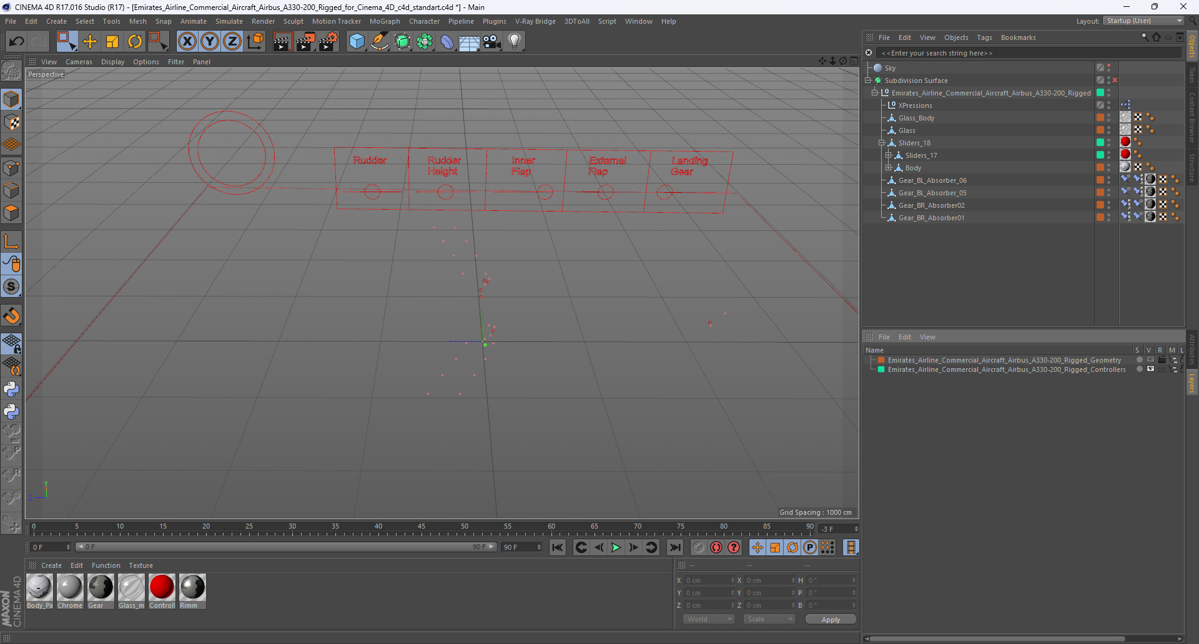1199x644 pixels.
Task: Enable Points mode
Action: pyautogui.click(x=11, y=168)
